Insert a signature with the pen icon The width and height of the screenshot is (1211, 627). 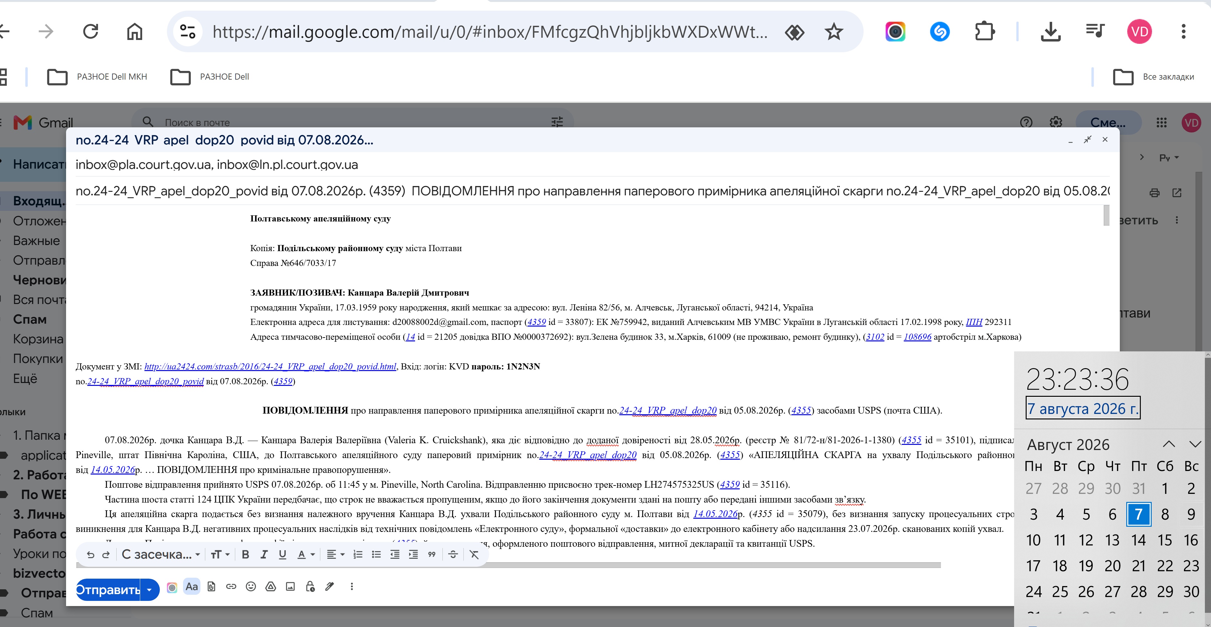click(330, 587)
